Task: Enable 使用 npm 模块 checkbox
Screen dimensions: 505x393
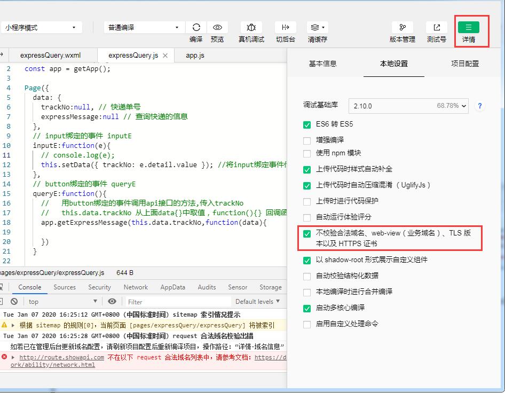Action: [307, 154]
